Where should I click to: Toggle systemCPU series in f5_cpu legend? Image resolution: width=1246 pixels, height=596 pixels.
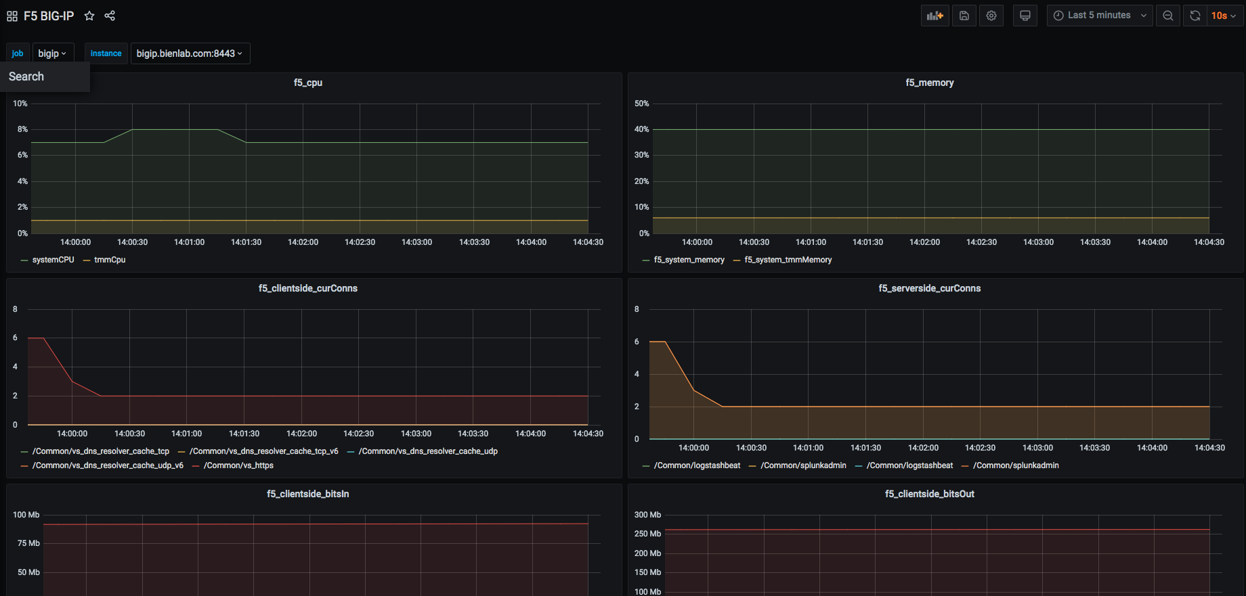53,260
